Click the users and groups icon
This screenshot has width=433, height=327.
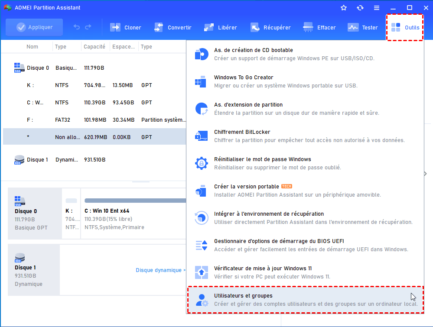202,300
